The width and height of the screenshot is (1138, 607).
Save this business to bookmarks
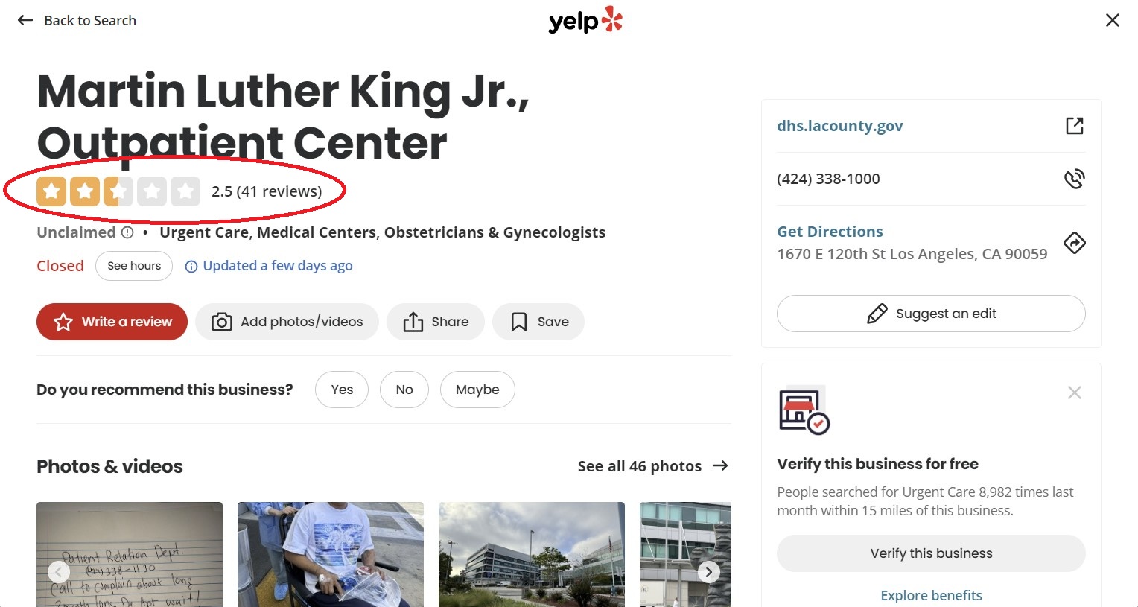coord(538,322)
